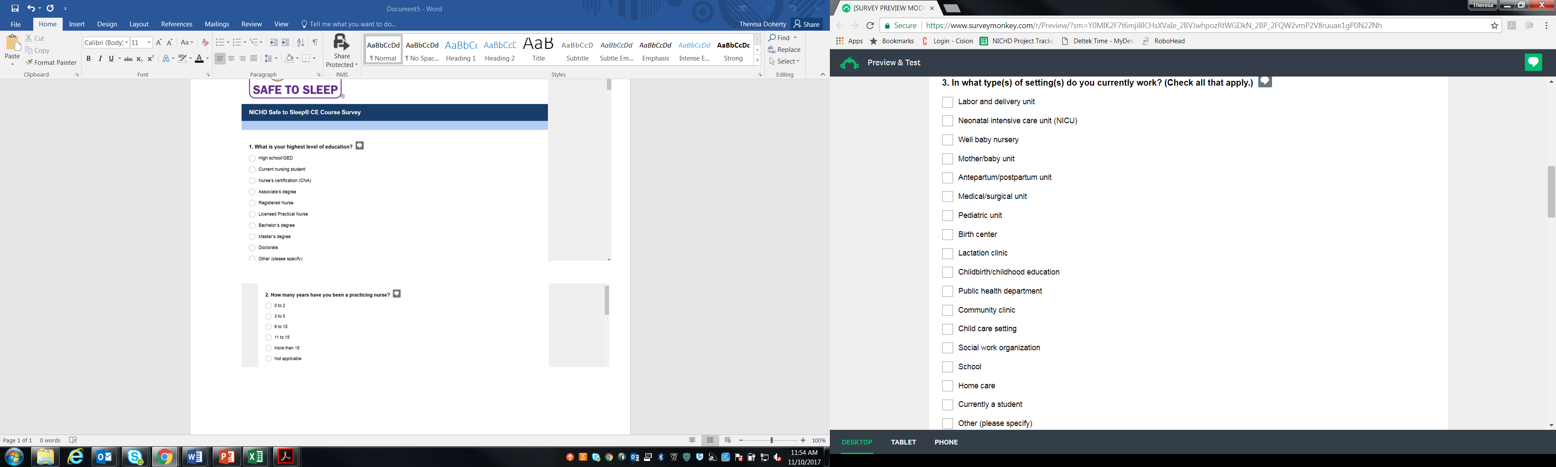Click the Bold formatting icon
Screen dimensions: 1556x467
click(88, 59)
